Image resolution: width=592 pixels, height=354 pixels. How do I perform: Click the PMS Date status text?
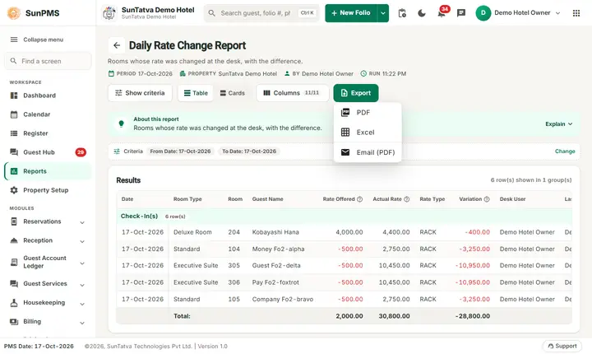click(39, 346)
